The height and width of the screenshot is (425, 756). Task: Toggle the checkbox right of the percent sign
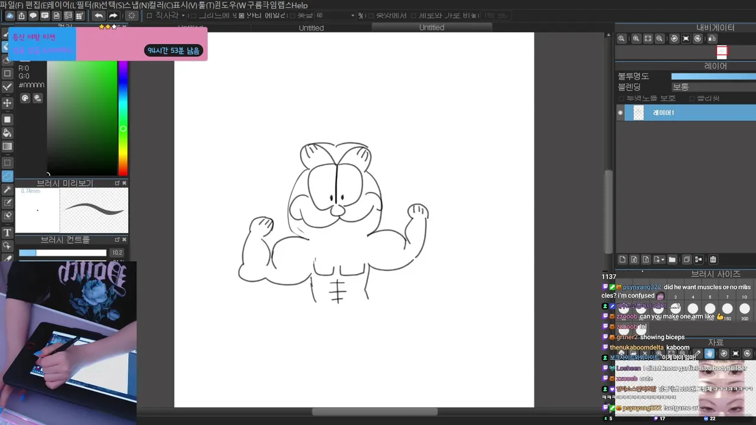[370, 15]
